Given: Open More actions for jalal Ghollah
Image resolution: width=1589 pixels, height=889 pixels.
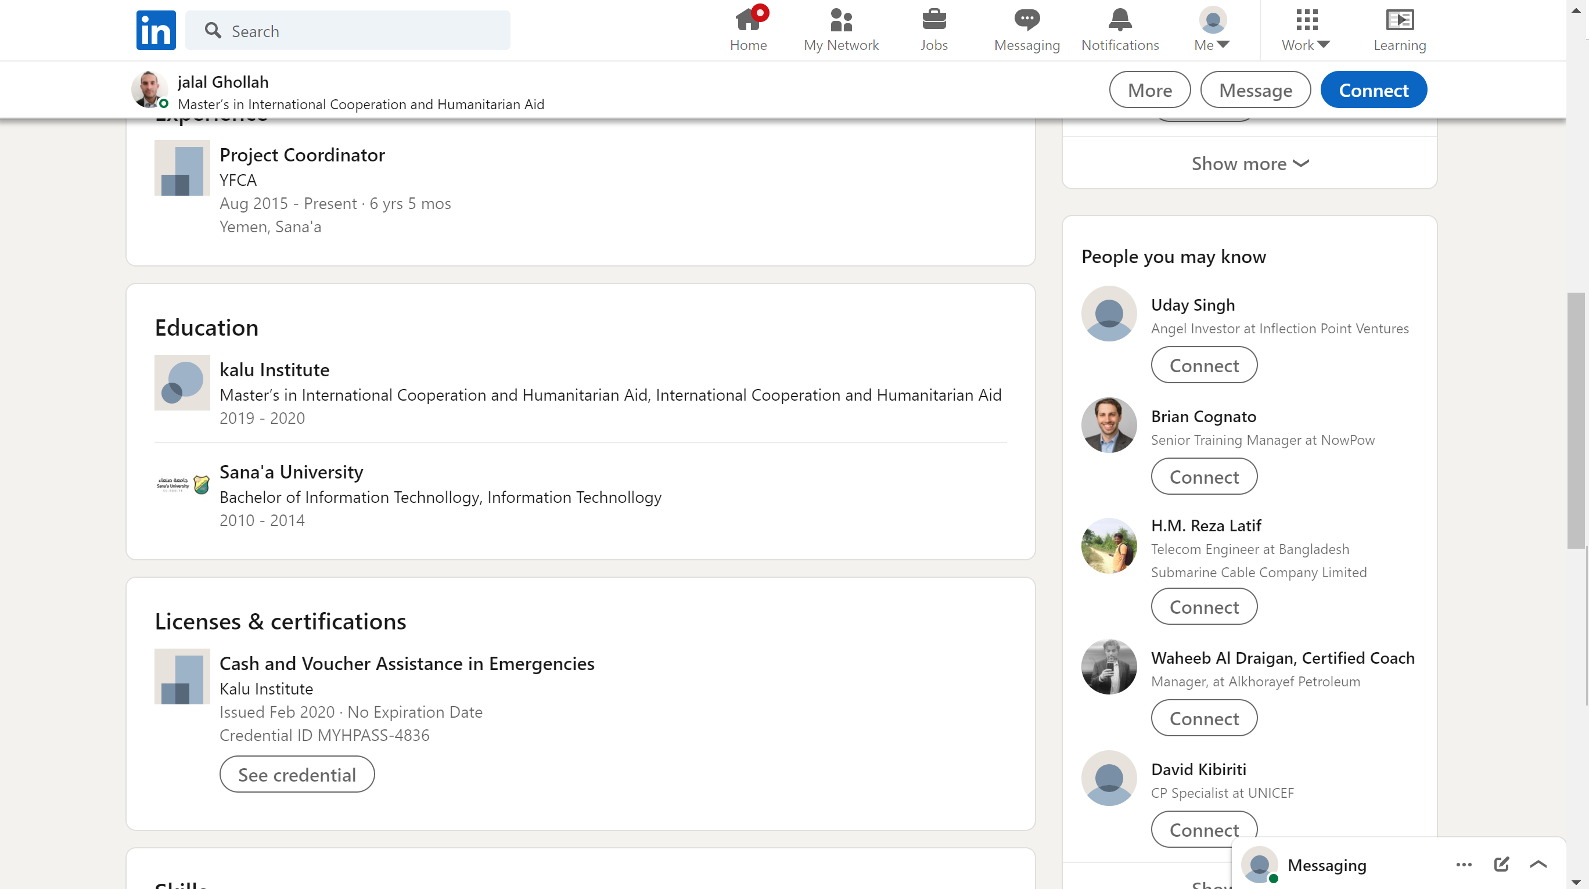Looking at the screenshot, I should coord(1149,90).
